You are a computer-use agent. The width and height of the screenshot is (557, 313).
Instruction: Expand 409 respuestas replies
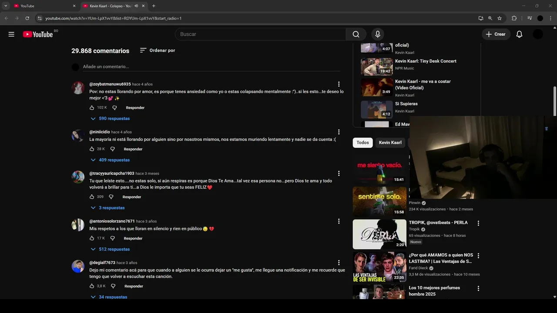[110, 160]
